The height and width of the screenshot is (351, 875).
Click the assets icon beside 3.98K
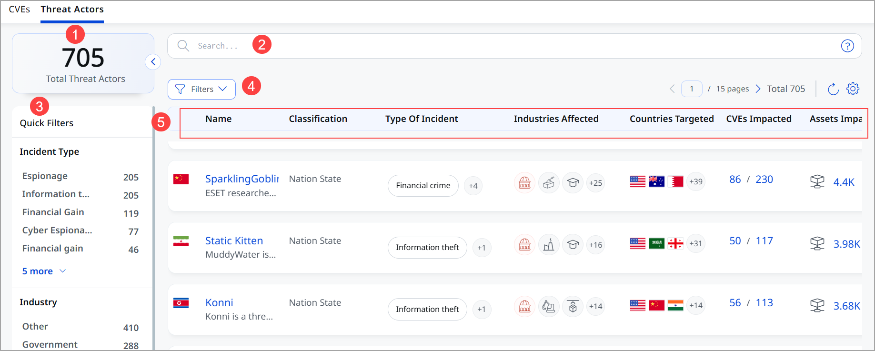817,243
